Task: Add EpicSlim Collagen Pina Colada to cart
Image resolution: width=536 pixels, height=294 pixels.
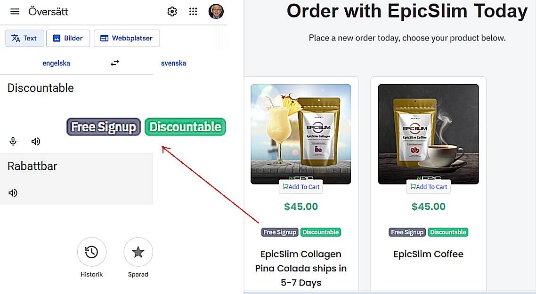Action: [301, 187]
